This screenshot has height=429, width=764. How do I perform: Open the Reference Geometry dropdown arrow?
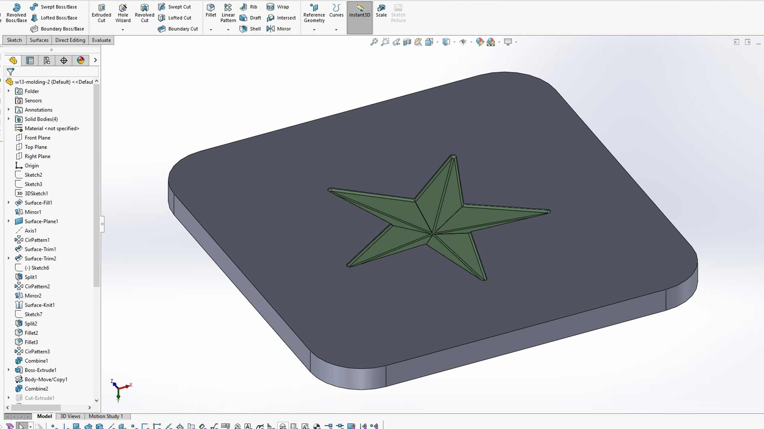pos(314,29)
